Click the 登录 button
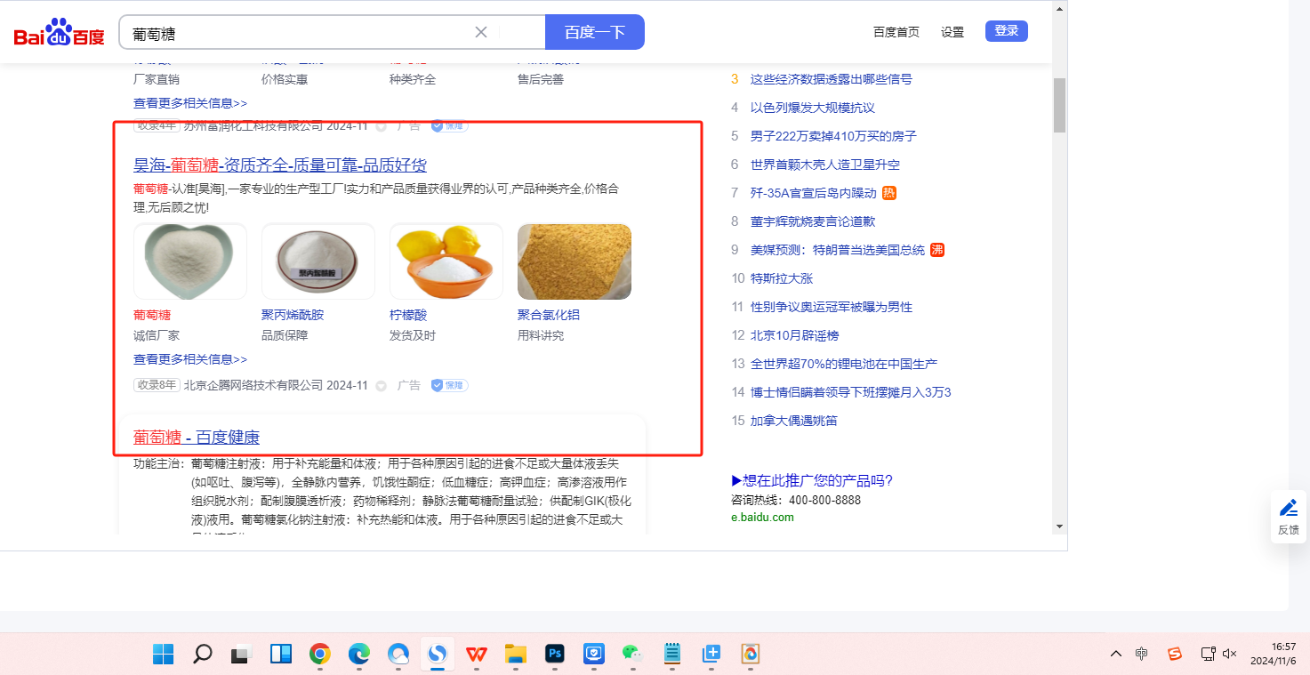 pos(1007,31)
